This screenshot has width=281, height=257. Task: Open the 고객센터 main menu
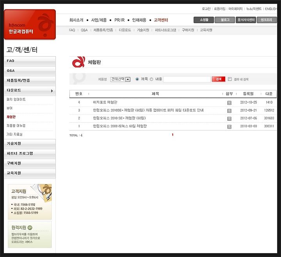tap(161, 20)
